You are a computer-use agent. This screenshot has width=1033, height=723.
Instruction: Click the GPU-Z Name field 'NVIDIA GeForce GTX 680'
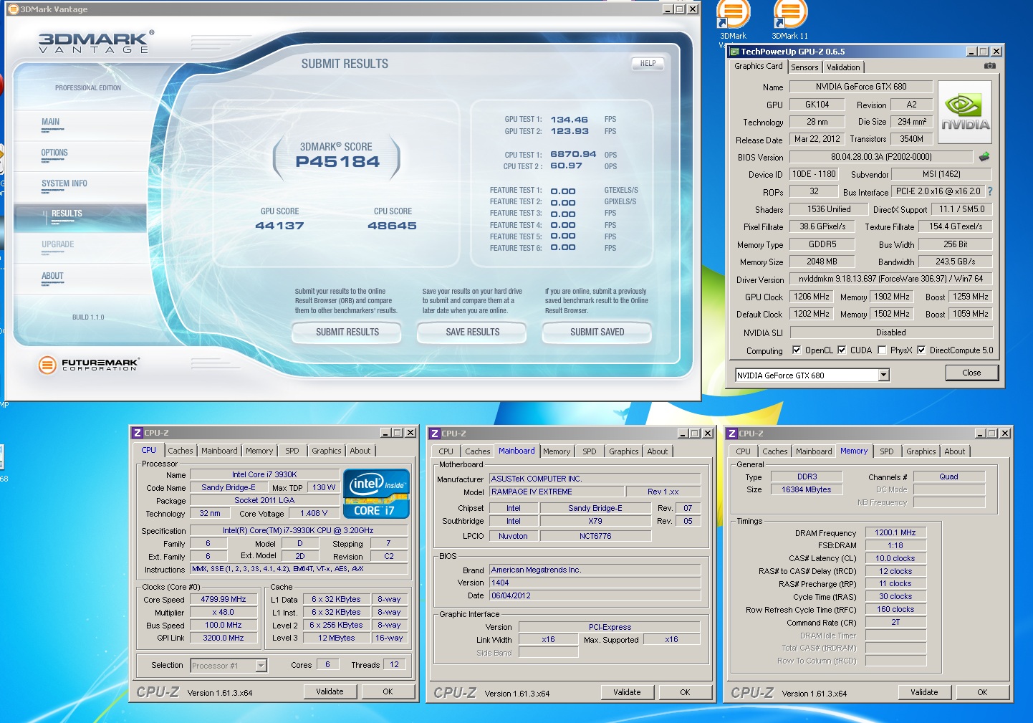coord(861,87)
